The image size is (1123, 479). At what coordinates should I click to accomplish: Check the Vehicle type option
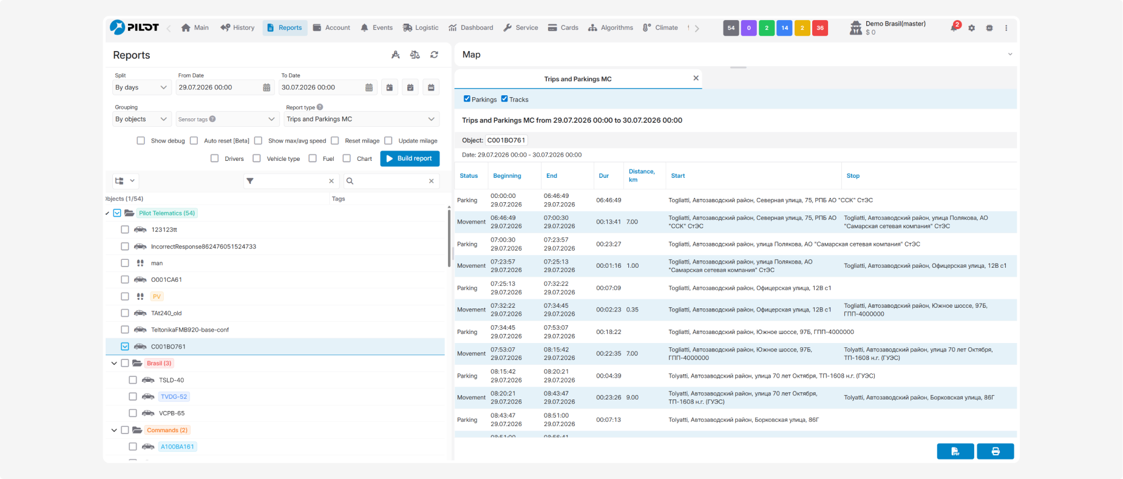(257, 158)
